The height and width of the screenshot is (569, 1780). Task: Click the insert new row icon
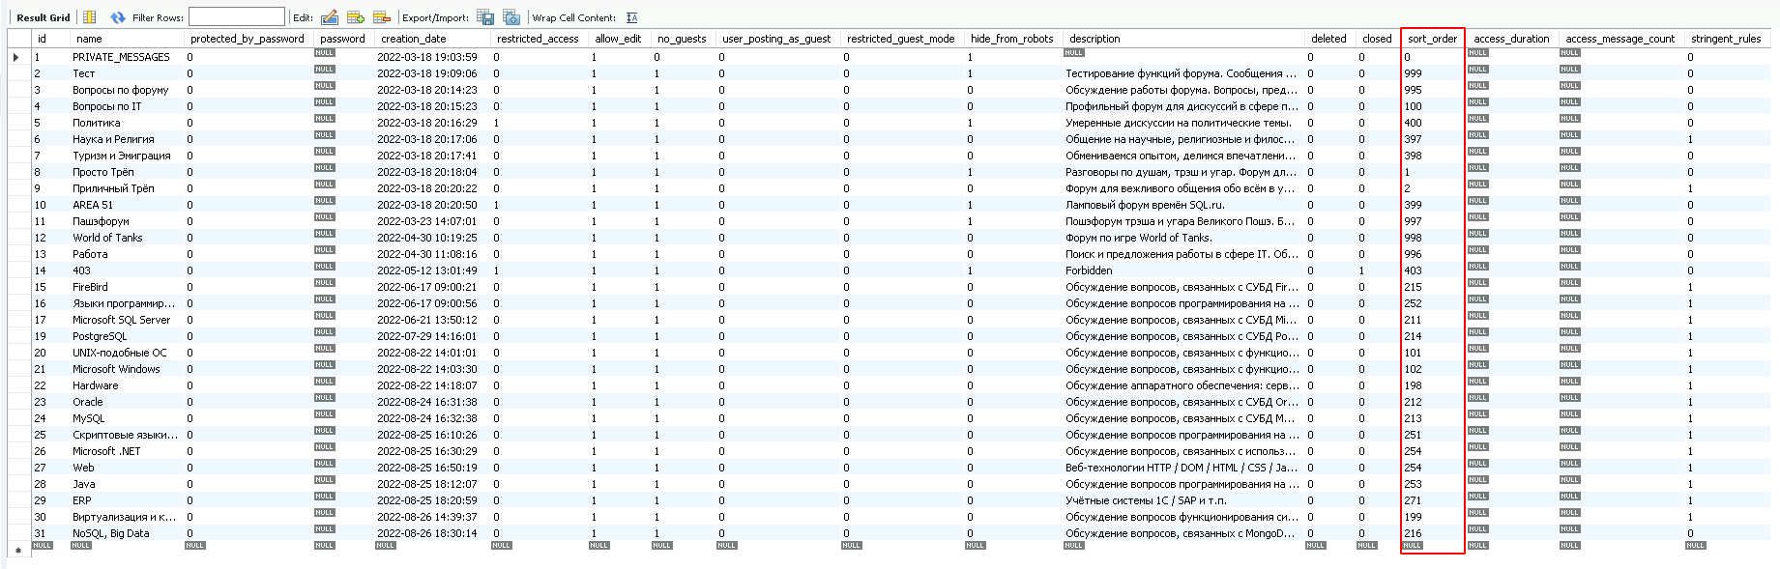[356, 17]
